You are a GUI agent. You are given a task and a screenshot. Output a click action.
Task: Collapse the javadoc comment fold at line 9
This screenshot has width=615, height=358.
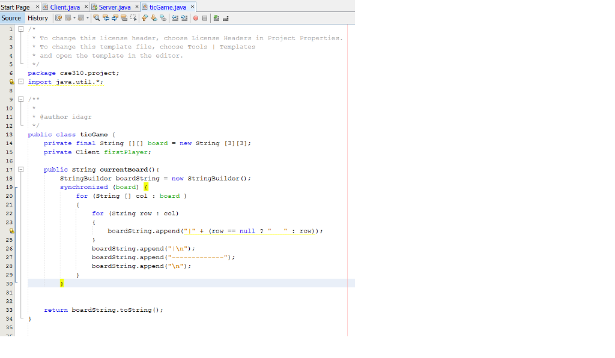click(21, 99)
